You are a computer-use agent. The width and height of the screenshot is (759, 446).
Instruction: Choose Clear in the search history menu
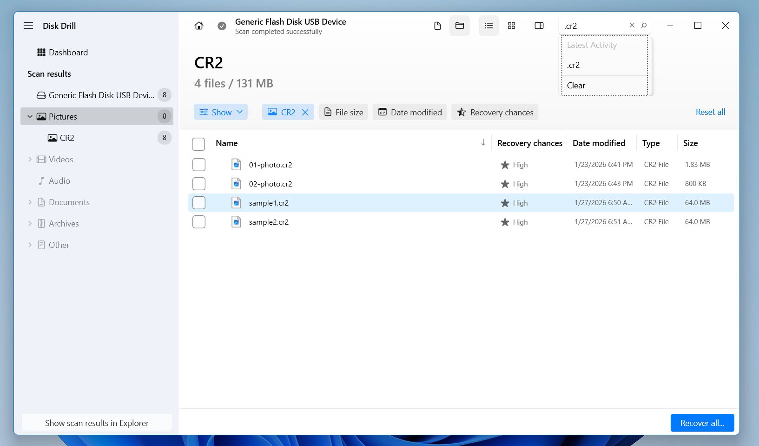point(576,86)
